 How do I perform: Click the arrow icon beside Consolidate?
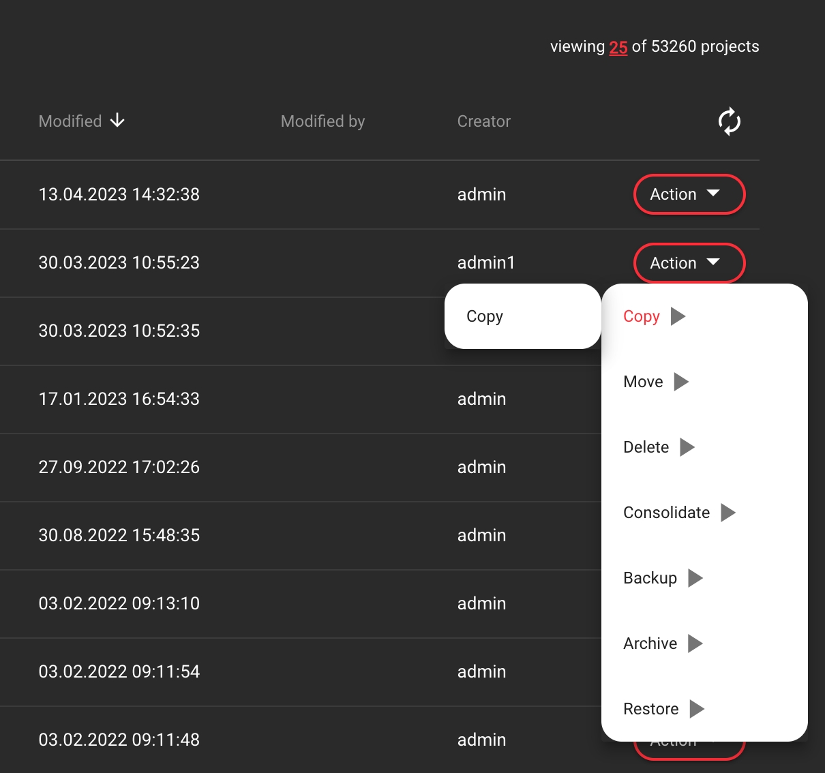(x=728, y=513)
